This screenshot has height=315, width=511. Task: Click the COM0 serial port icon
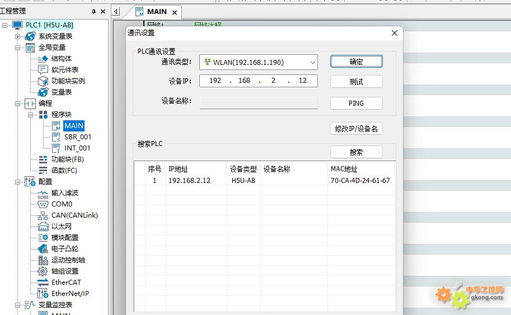(x=43, y=204)
